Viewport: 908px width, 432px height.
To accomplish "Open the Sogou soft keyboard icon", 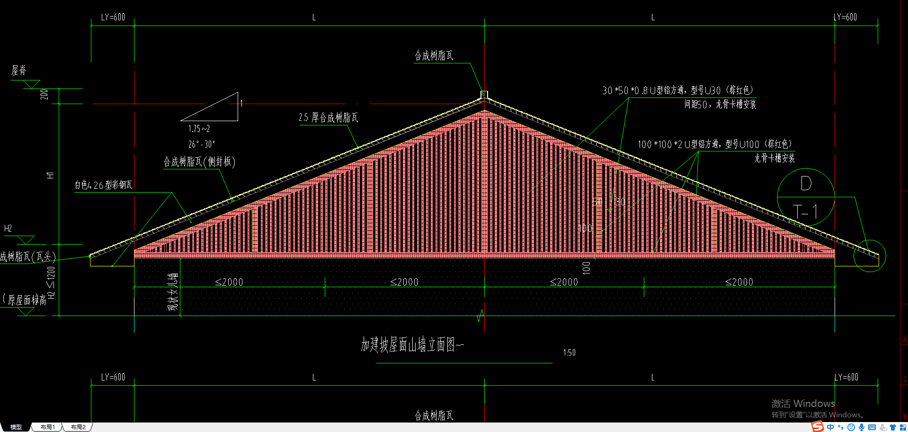I will (x=872, y=427).
